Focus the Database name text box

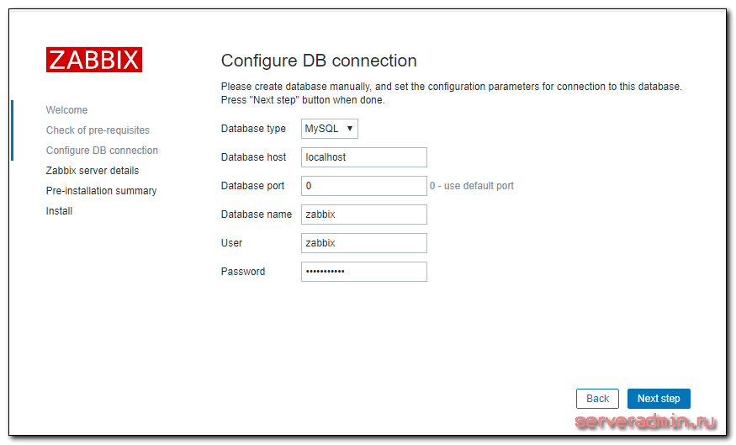coord(363,215)
